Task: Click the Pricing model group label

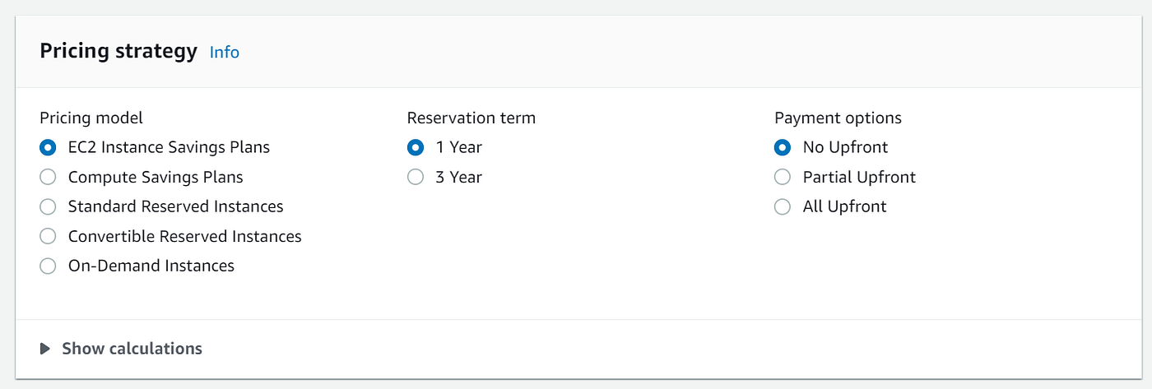Action: click(91, 118)
